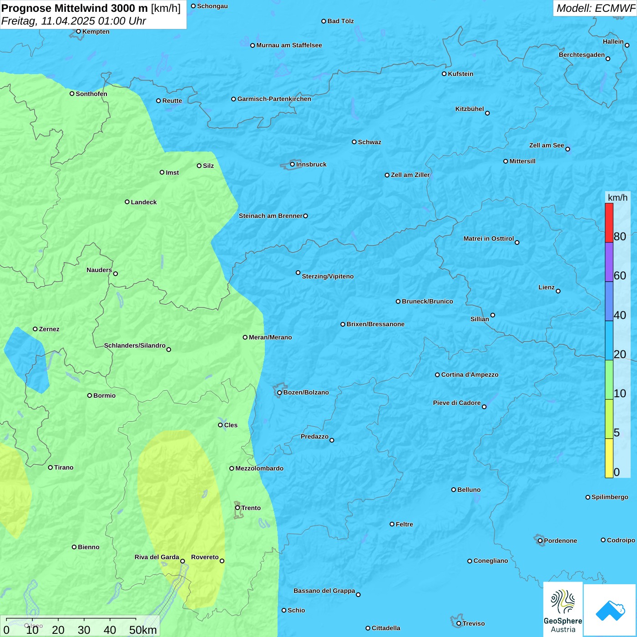This screenshot has height=637, width=637.
Task: Select the Treviso location label
Action: tap(474, 623)
